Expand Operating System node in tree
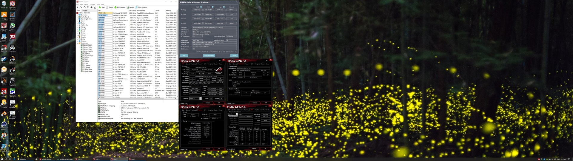The width and height of the screenshot is (573, 161). click(x=78, y=19)
